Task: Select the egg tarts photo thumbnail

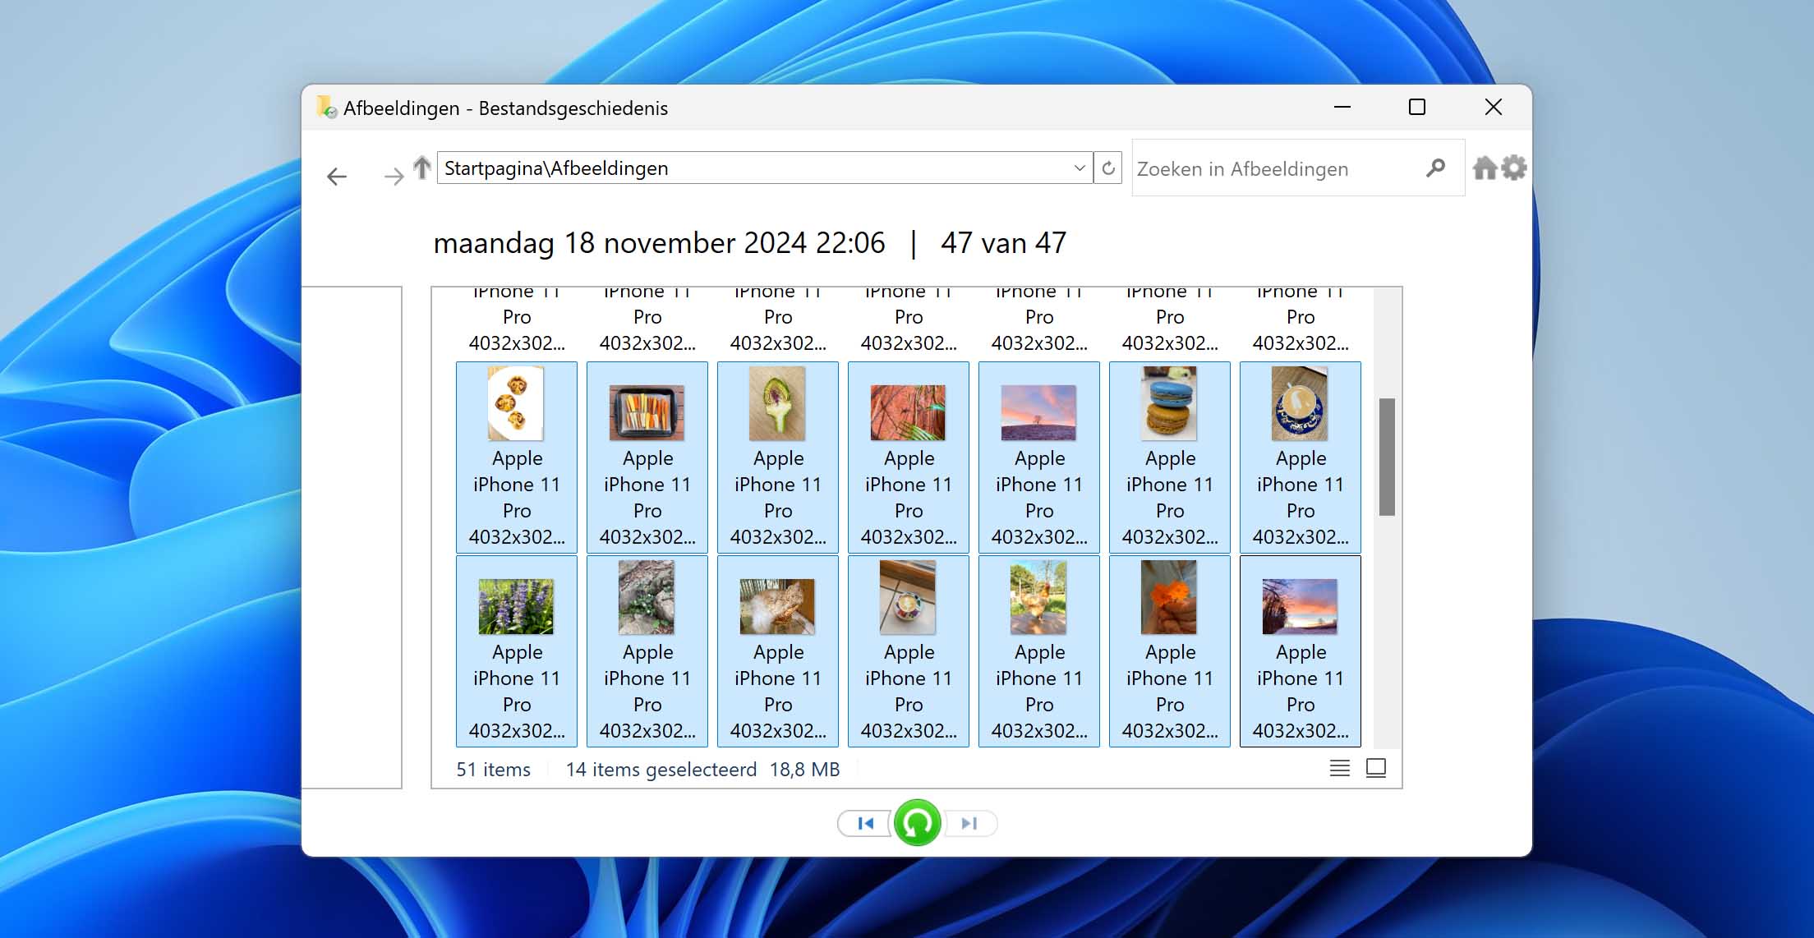Action: (516, 403)
